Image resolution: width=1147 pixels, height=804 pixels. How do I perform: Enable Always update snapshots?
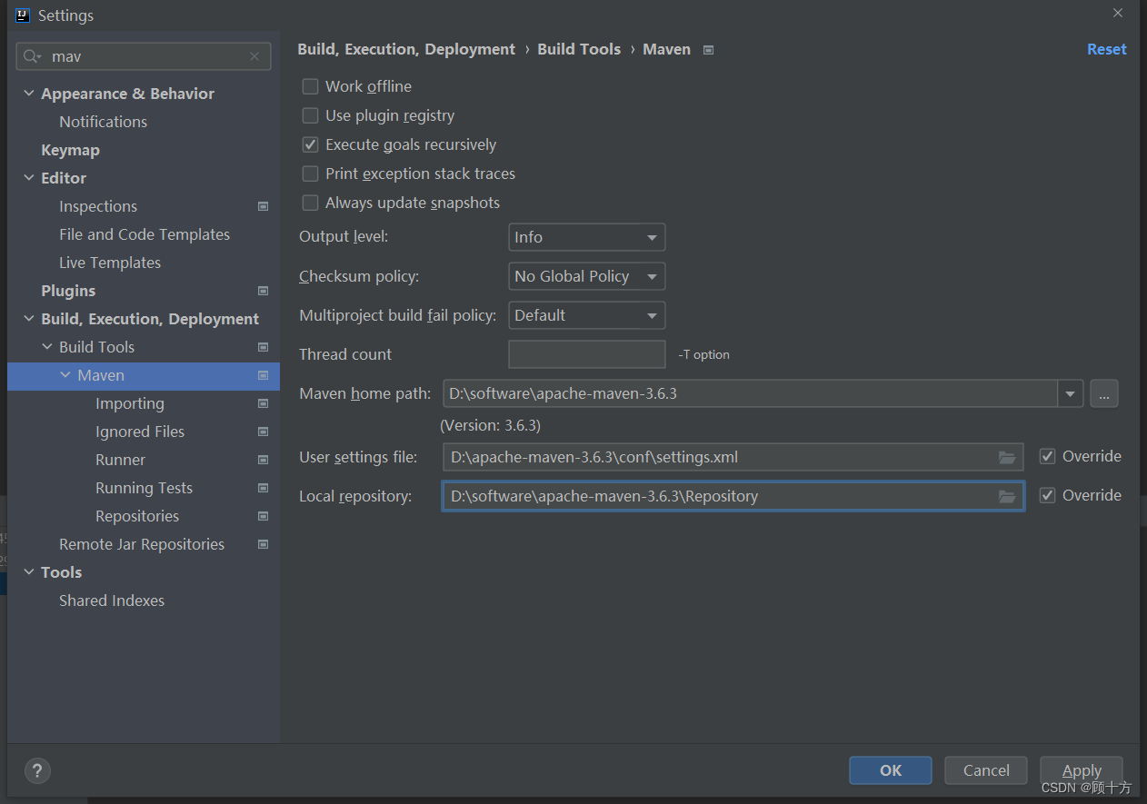click(x=311, y=203)
